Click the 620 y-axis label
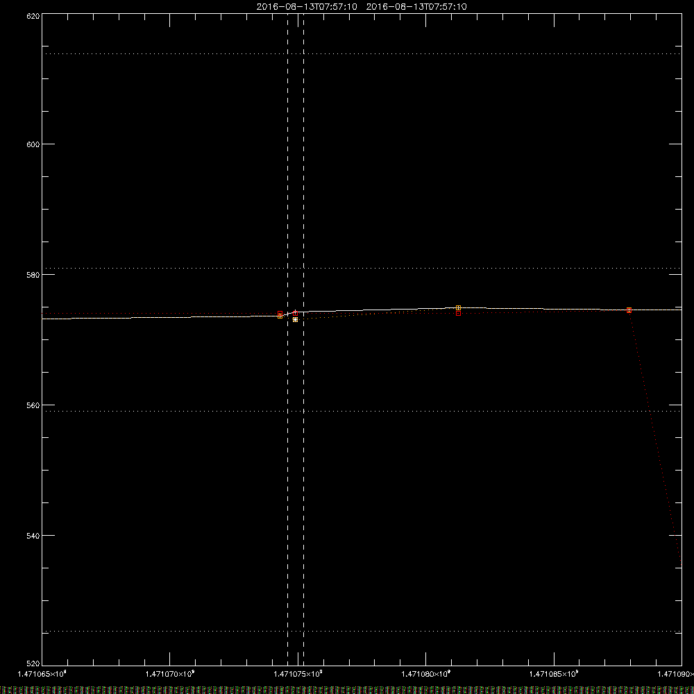The image size is (694, 694). click(33, 17)
